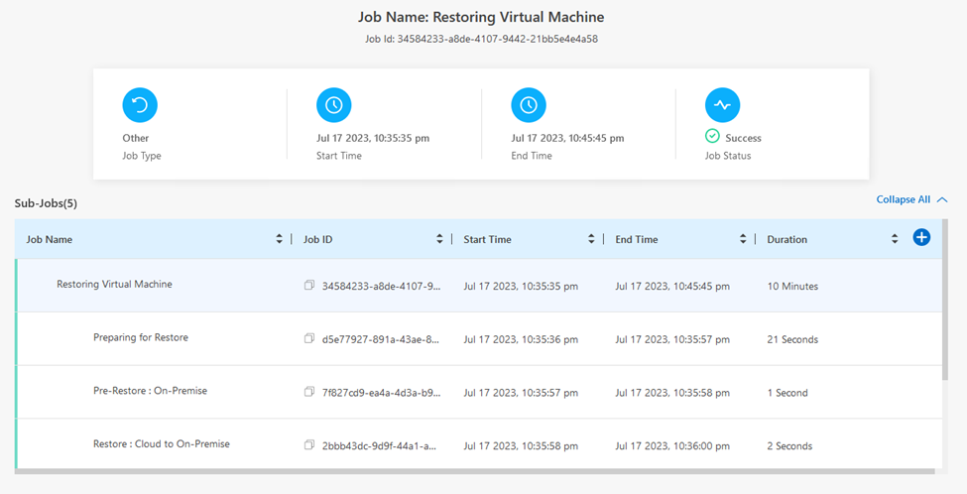
Task: Click job ID 7f827cd9-ea4a-4d3a-b9...
Action: point(381,392)
